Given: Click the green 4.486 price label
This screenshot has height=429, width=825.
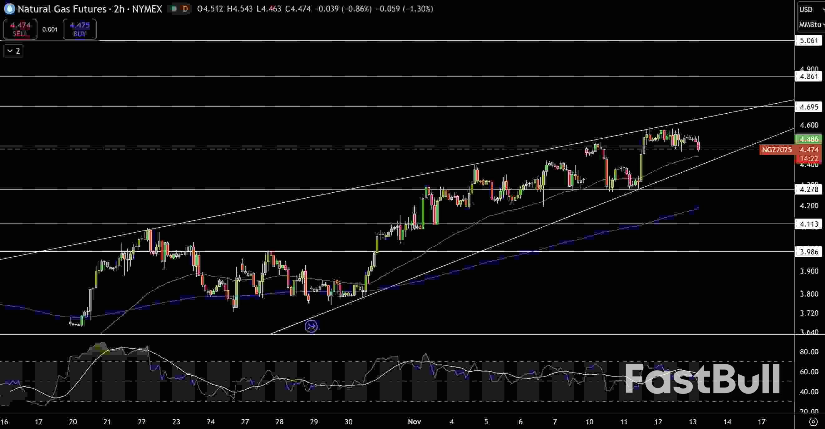Looking at the screenshot, I should [809, 139].
